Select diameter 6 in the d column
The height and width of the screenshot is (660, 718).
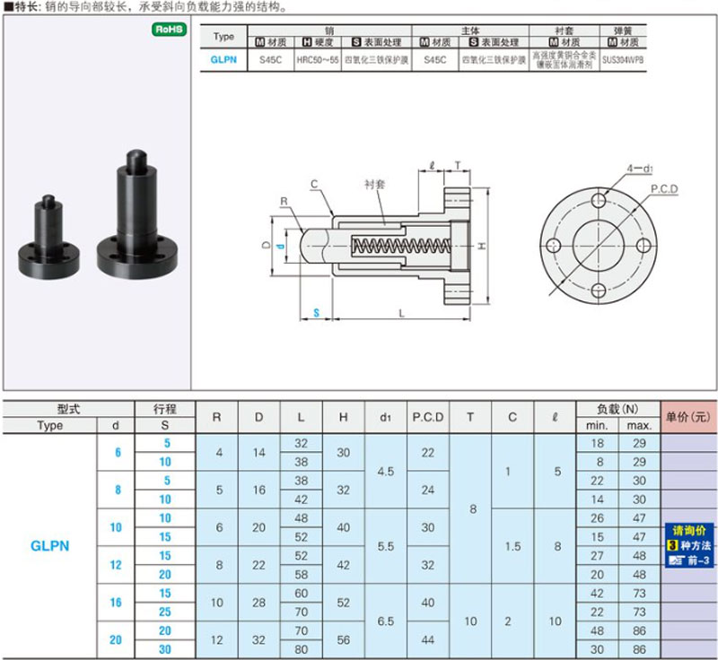(x=115, y=453)
